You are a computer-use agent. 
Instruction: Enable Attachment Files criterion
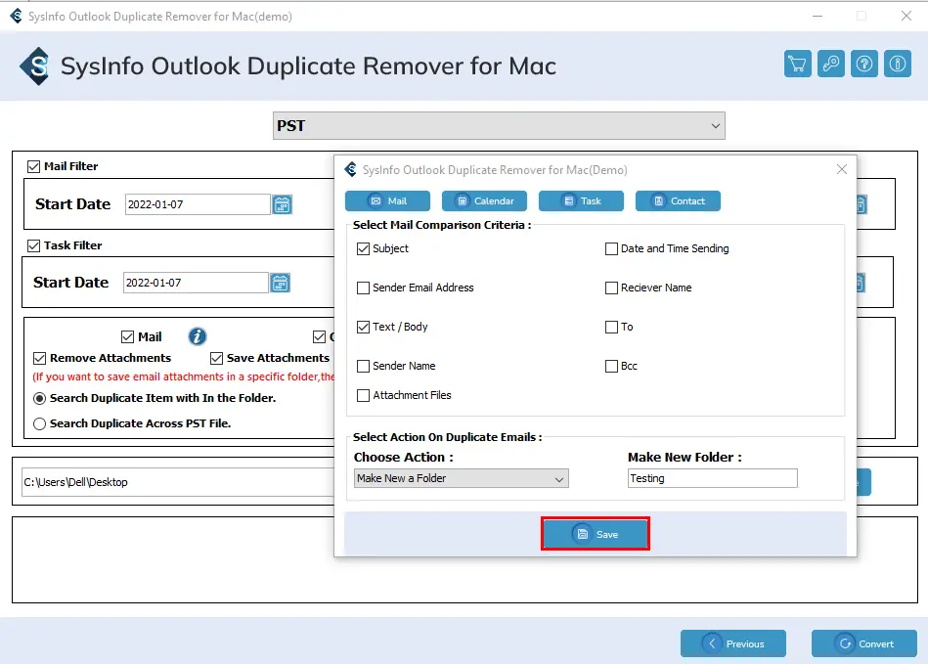(x=364, y=395)
